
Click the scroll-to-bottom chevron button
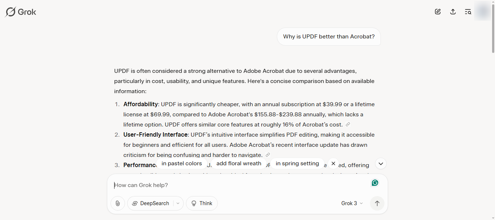tap(381, 163)
